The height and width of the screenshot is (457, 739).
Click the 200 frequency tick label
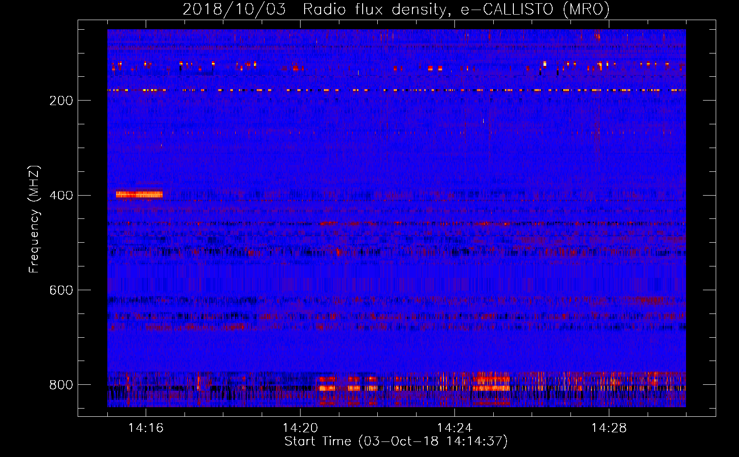(61, 101)
